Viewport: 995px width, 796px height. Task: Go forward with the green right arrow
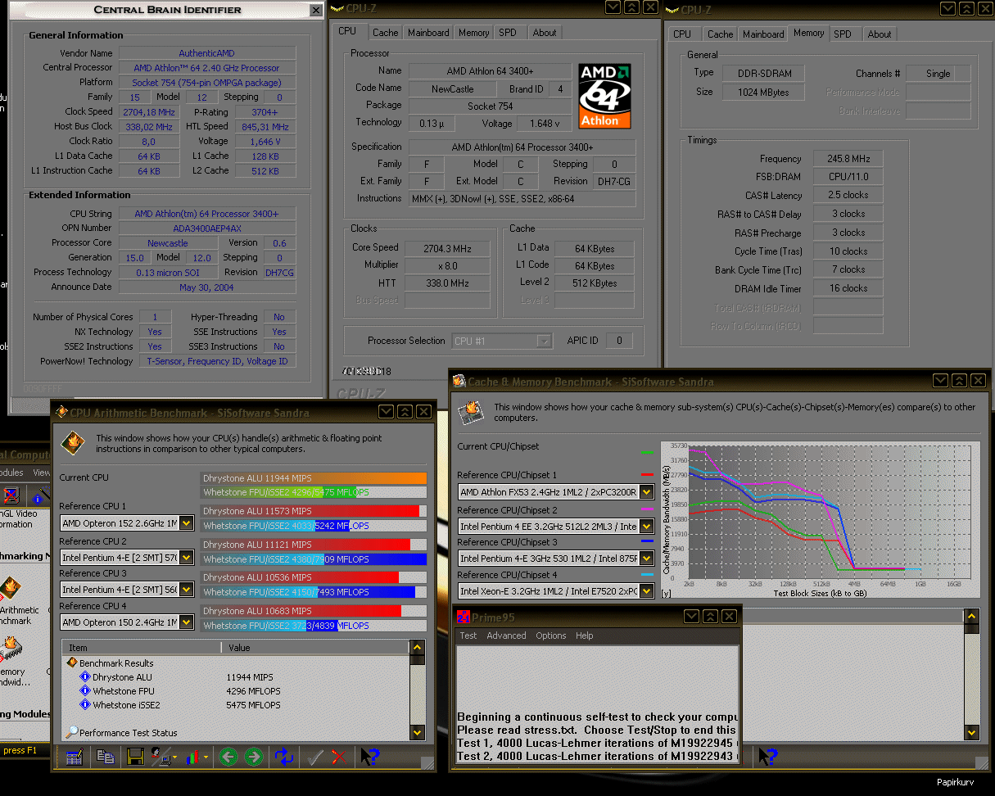click(x=254, y=758)
